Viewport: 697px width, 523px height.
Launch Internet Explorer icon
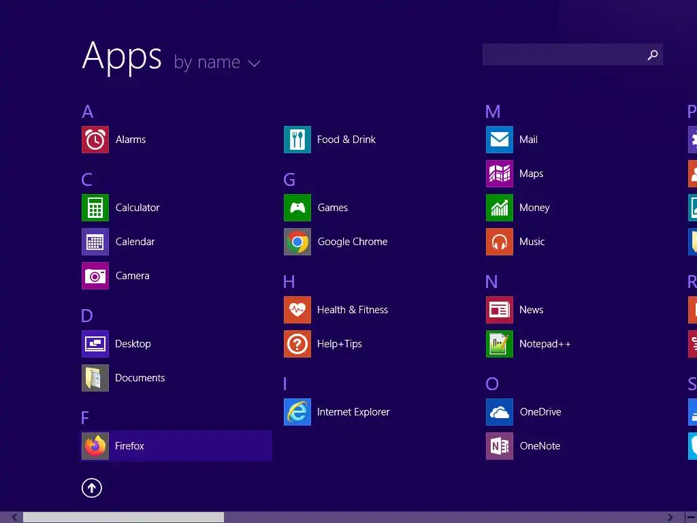tap(297, 412)
